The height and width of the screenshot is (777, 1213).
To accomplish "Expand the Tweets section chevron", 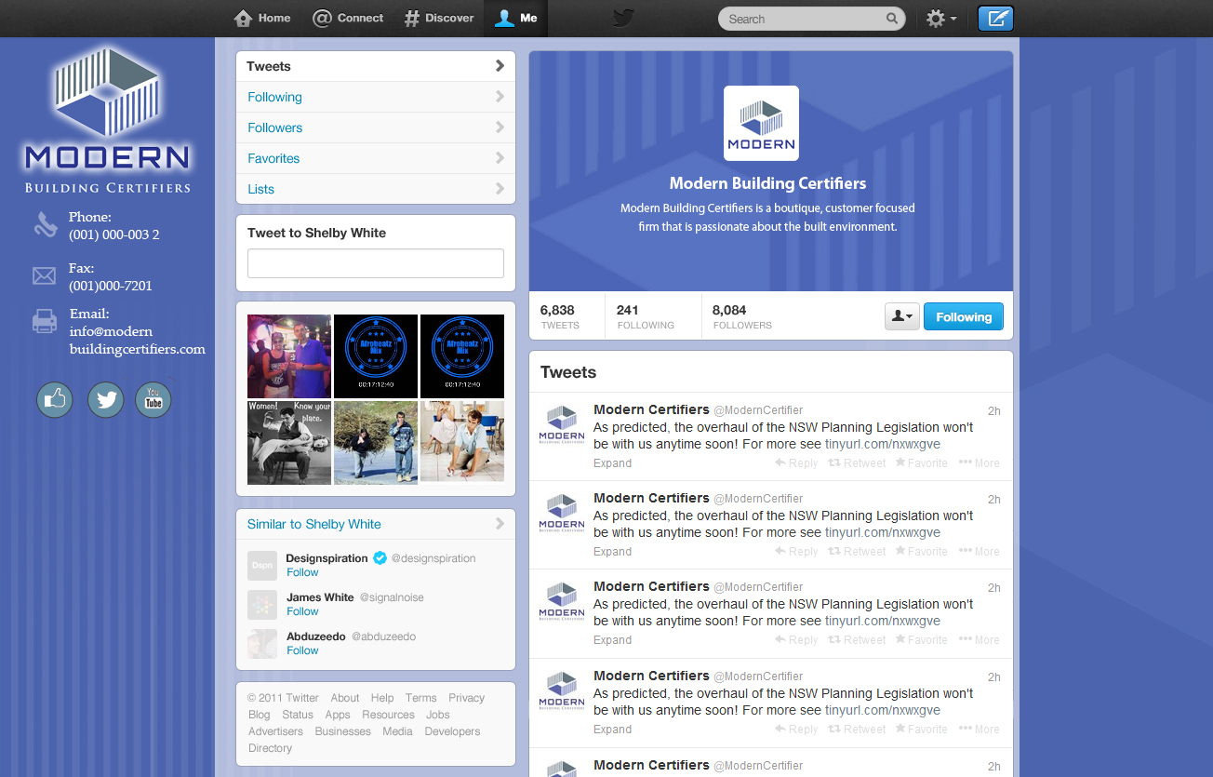I will 500,65.
